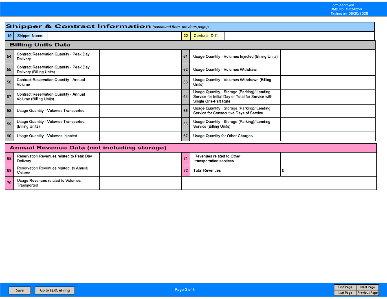Jump to Last Page
This screenshot has height=299, width=387.
tap(345, 292)
